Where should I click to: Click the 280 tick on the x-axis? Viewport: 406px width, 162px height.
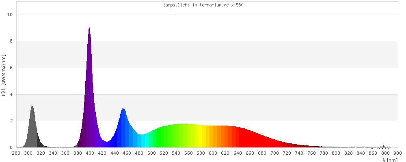[16, 153]
